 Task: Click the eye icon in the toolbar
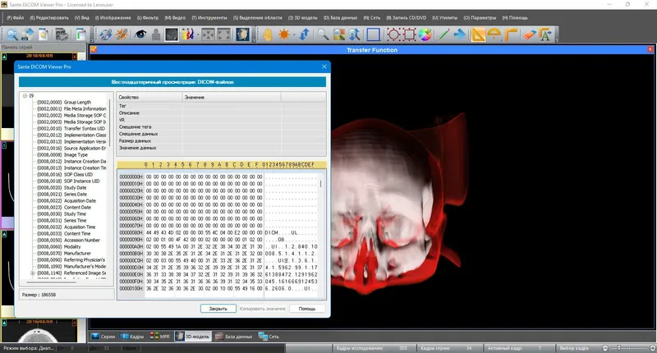click(x=140, y=34)
